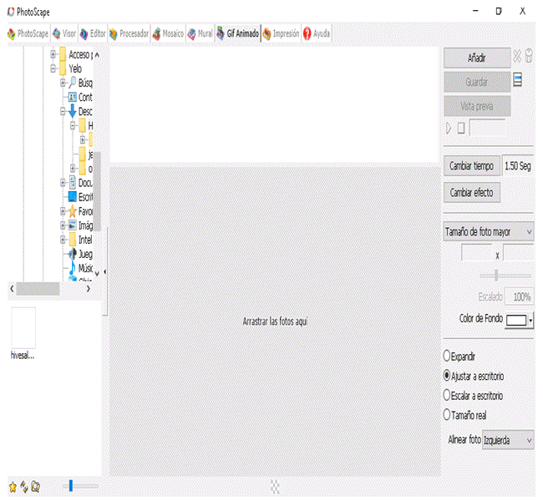
Task: Click the magnifier Búsq icon
Action: click(x=73, y=83)
